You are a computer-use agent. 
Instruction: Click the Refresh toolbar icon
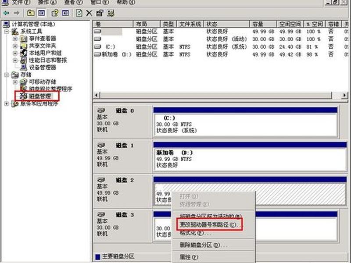[x=79, y=13]
